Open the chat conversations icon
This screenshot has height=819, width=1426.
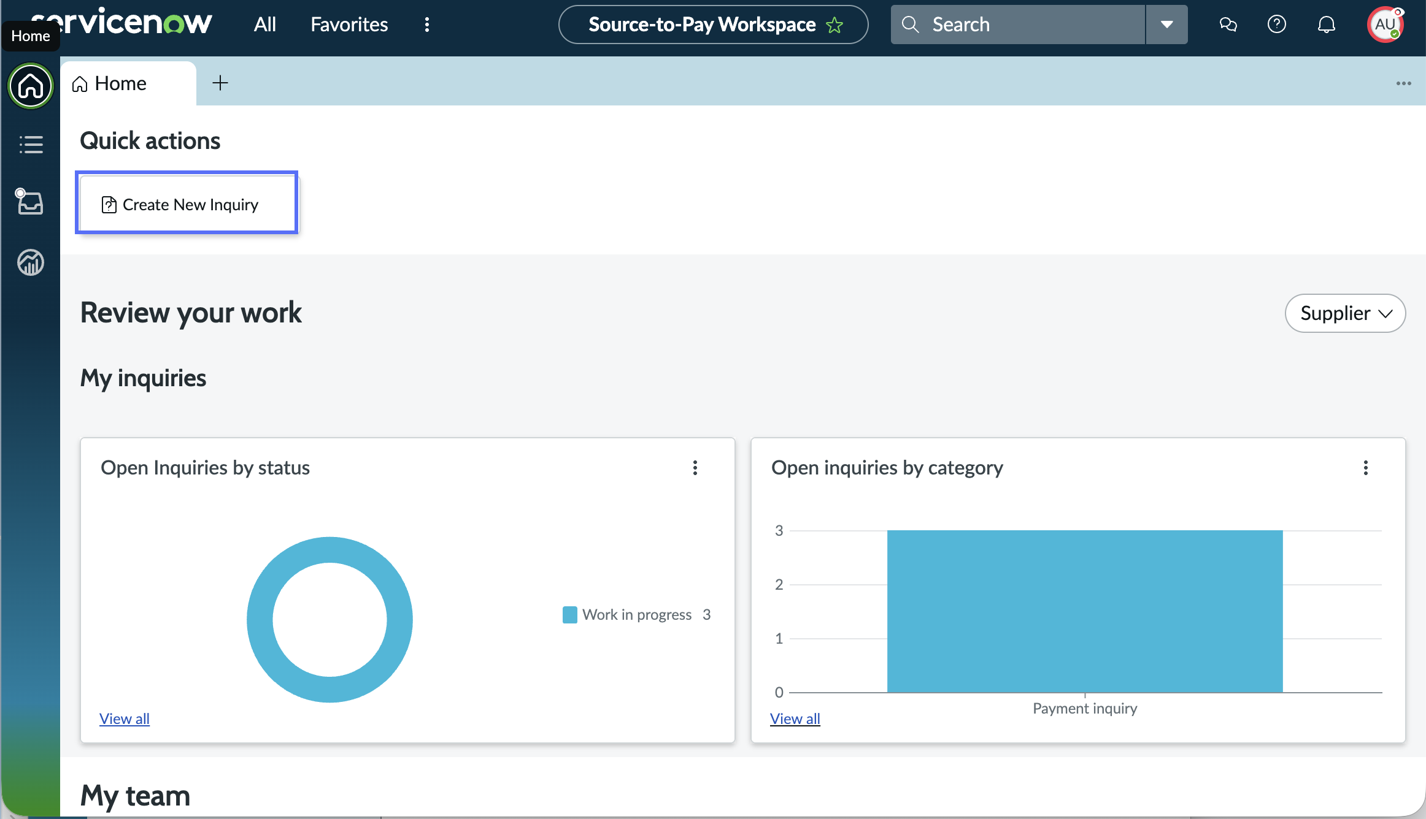[1228, 25]
